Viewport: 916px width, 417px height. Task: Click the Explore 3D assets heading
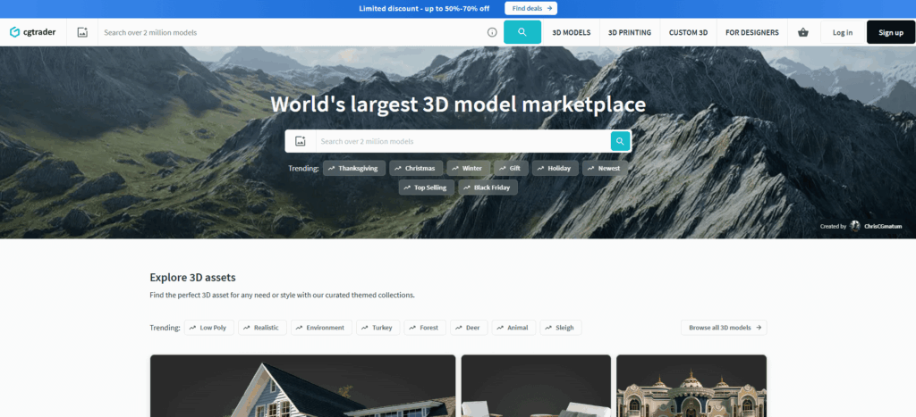coord(193,278)
